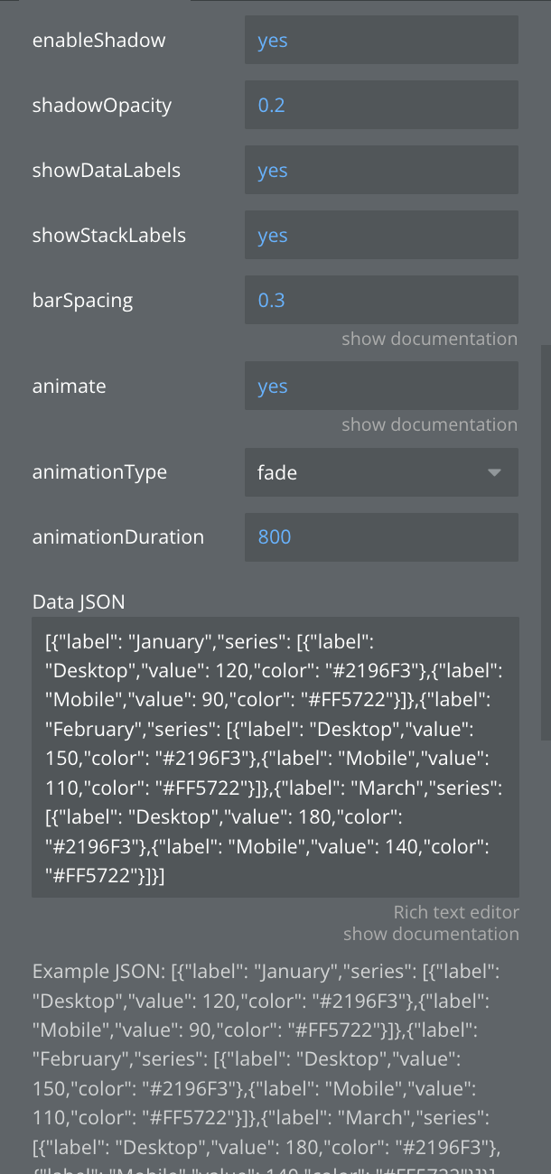Viewport: 551px width, 1174px height.
Task: Click the 'animationType' property label
Action: click(99, 472)
